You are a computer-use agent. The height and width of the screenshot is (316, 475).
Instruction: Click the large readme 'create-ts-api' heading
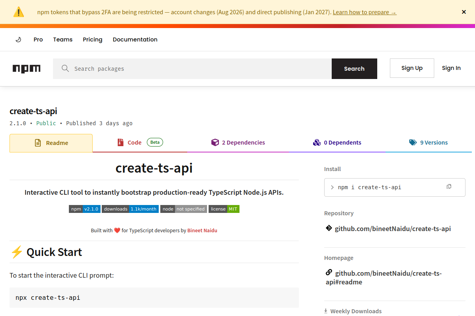(x=154, y=168)
